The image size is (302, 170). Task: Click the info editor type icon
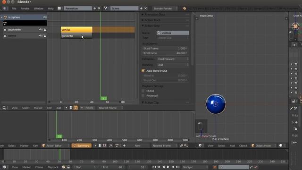(5, 8)
